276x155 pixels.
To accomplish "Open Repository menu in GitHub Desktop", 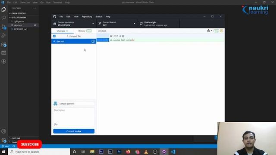I will pos(87,16).
